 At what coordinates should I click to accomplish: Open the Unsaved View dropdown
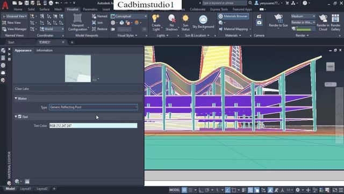(x=15, y=16)
